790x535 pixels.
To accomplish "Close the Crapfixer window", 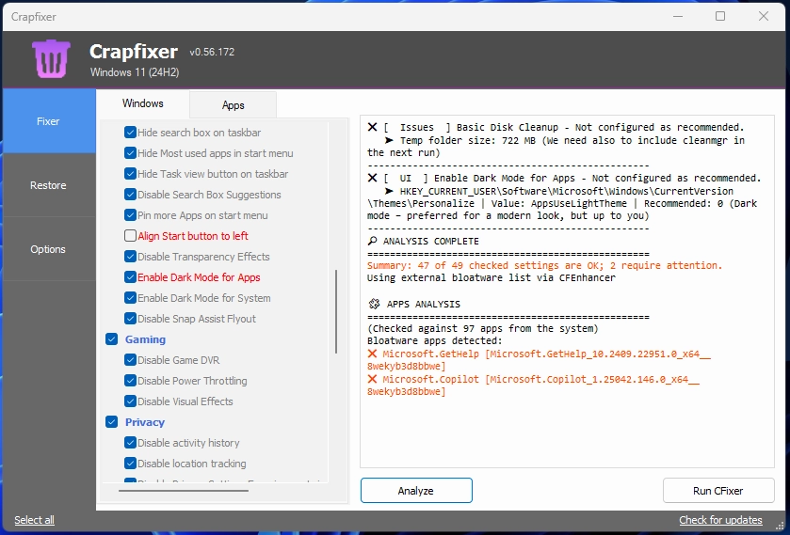I will coord(764,16).
